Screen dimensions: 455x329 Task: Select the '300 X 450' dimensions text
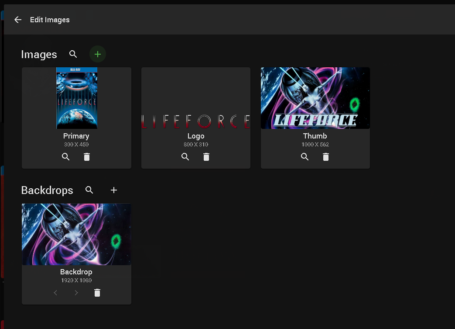click(76, 145)
